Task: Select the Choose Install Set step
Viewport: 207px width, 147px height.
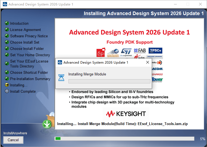Action: 25,42
